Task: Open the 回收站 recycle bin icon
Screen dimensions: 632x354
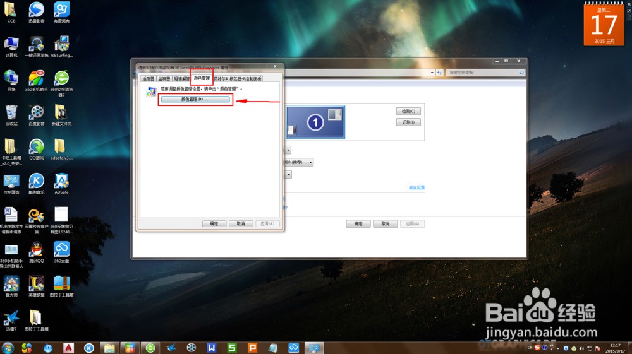Action: 11,114
